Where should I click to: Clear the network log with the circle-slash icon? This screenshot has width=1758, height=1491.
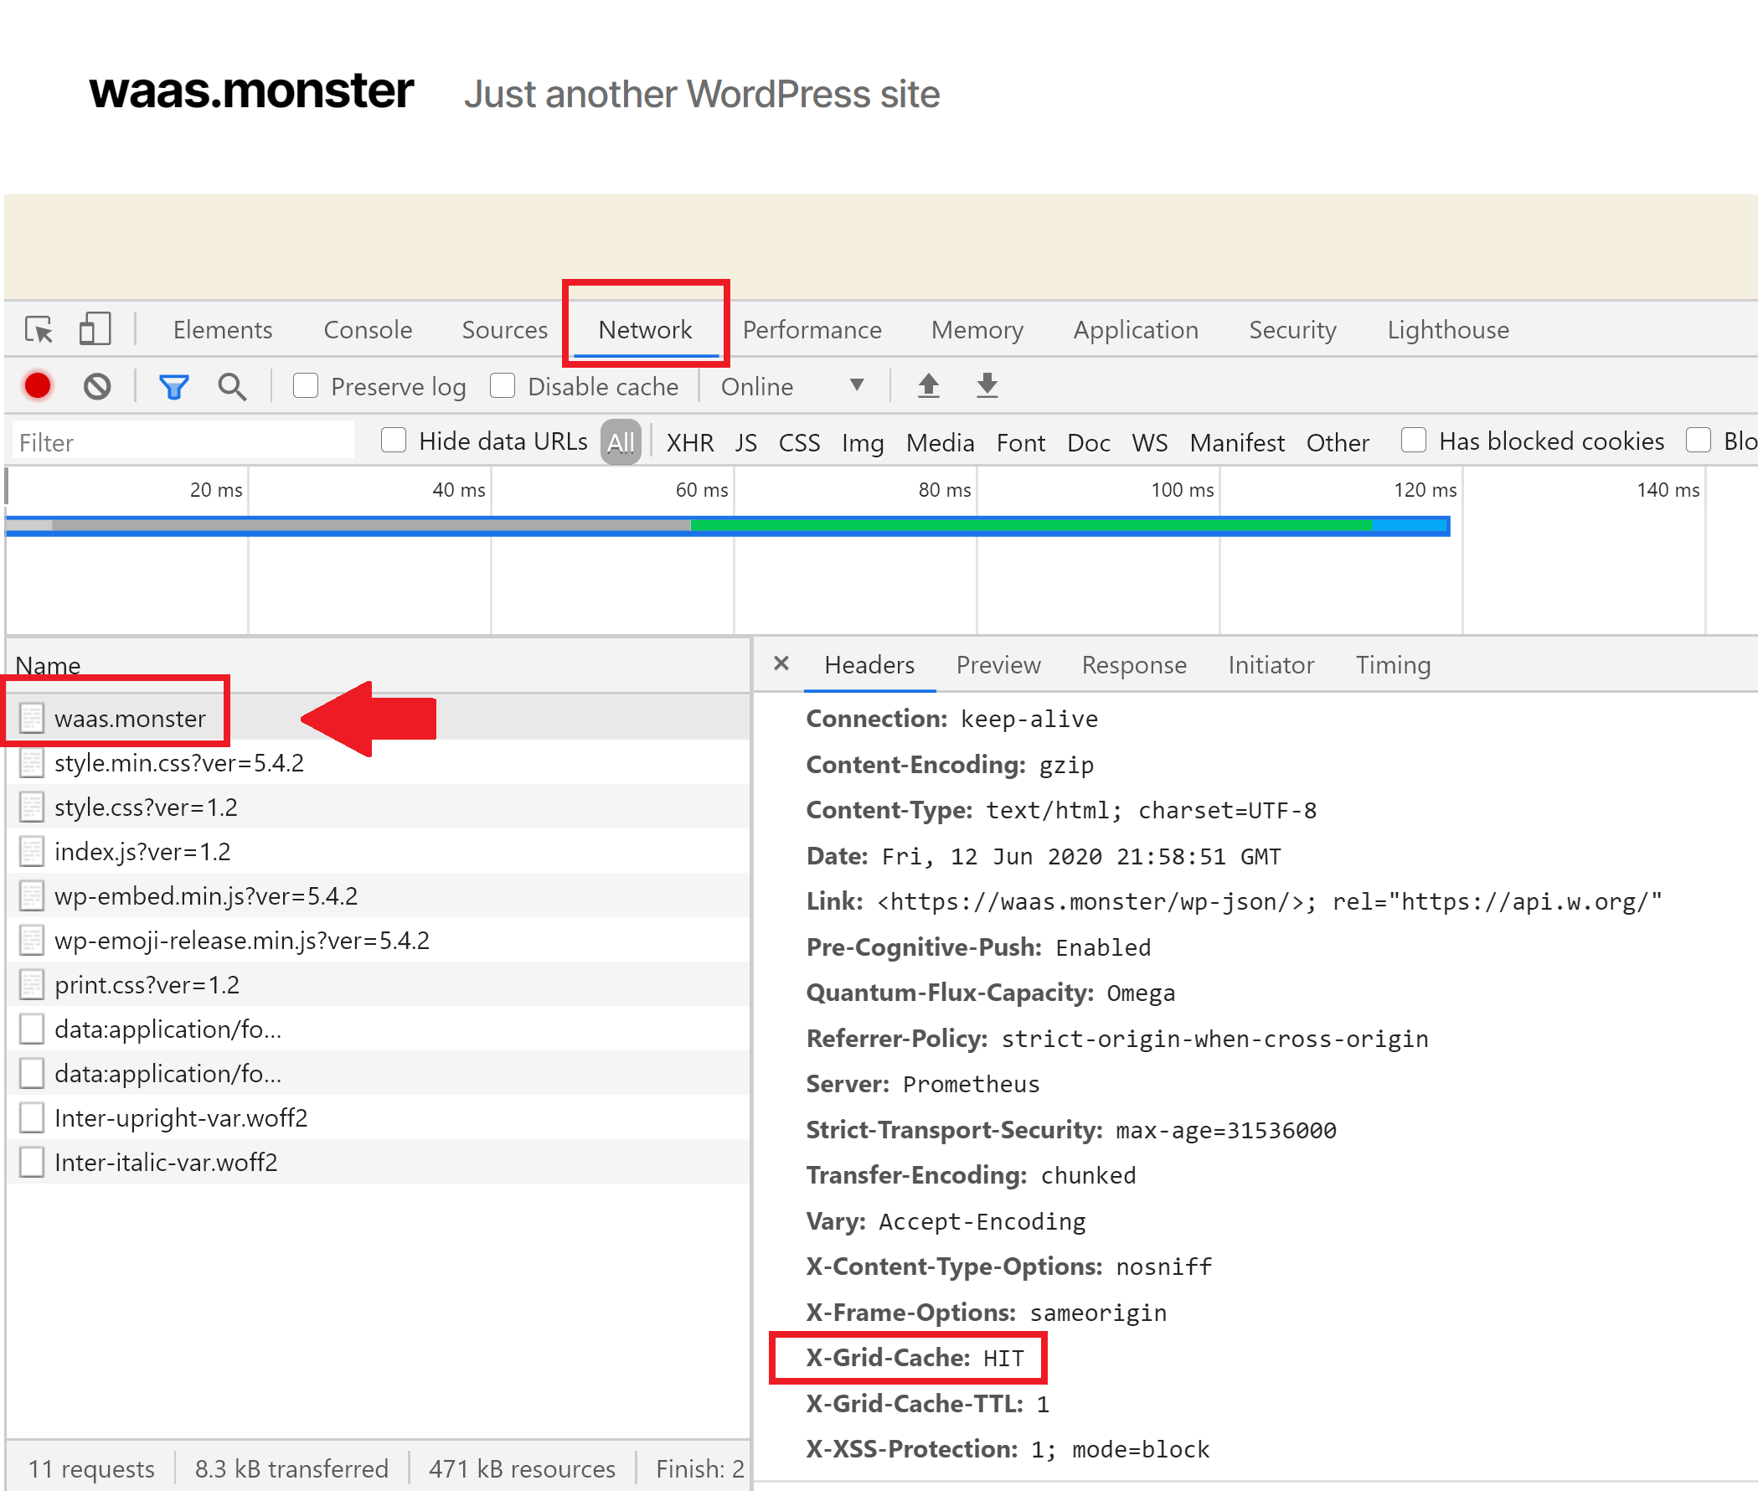click(x=97, y=386)
